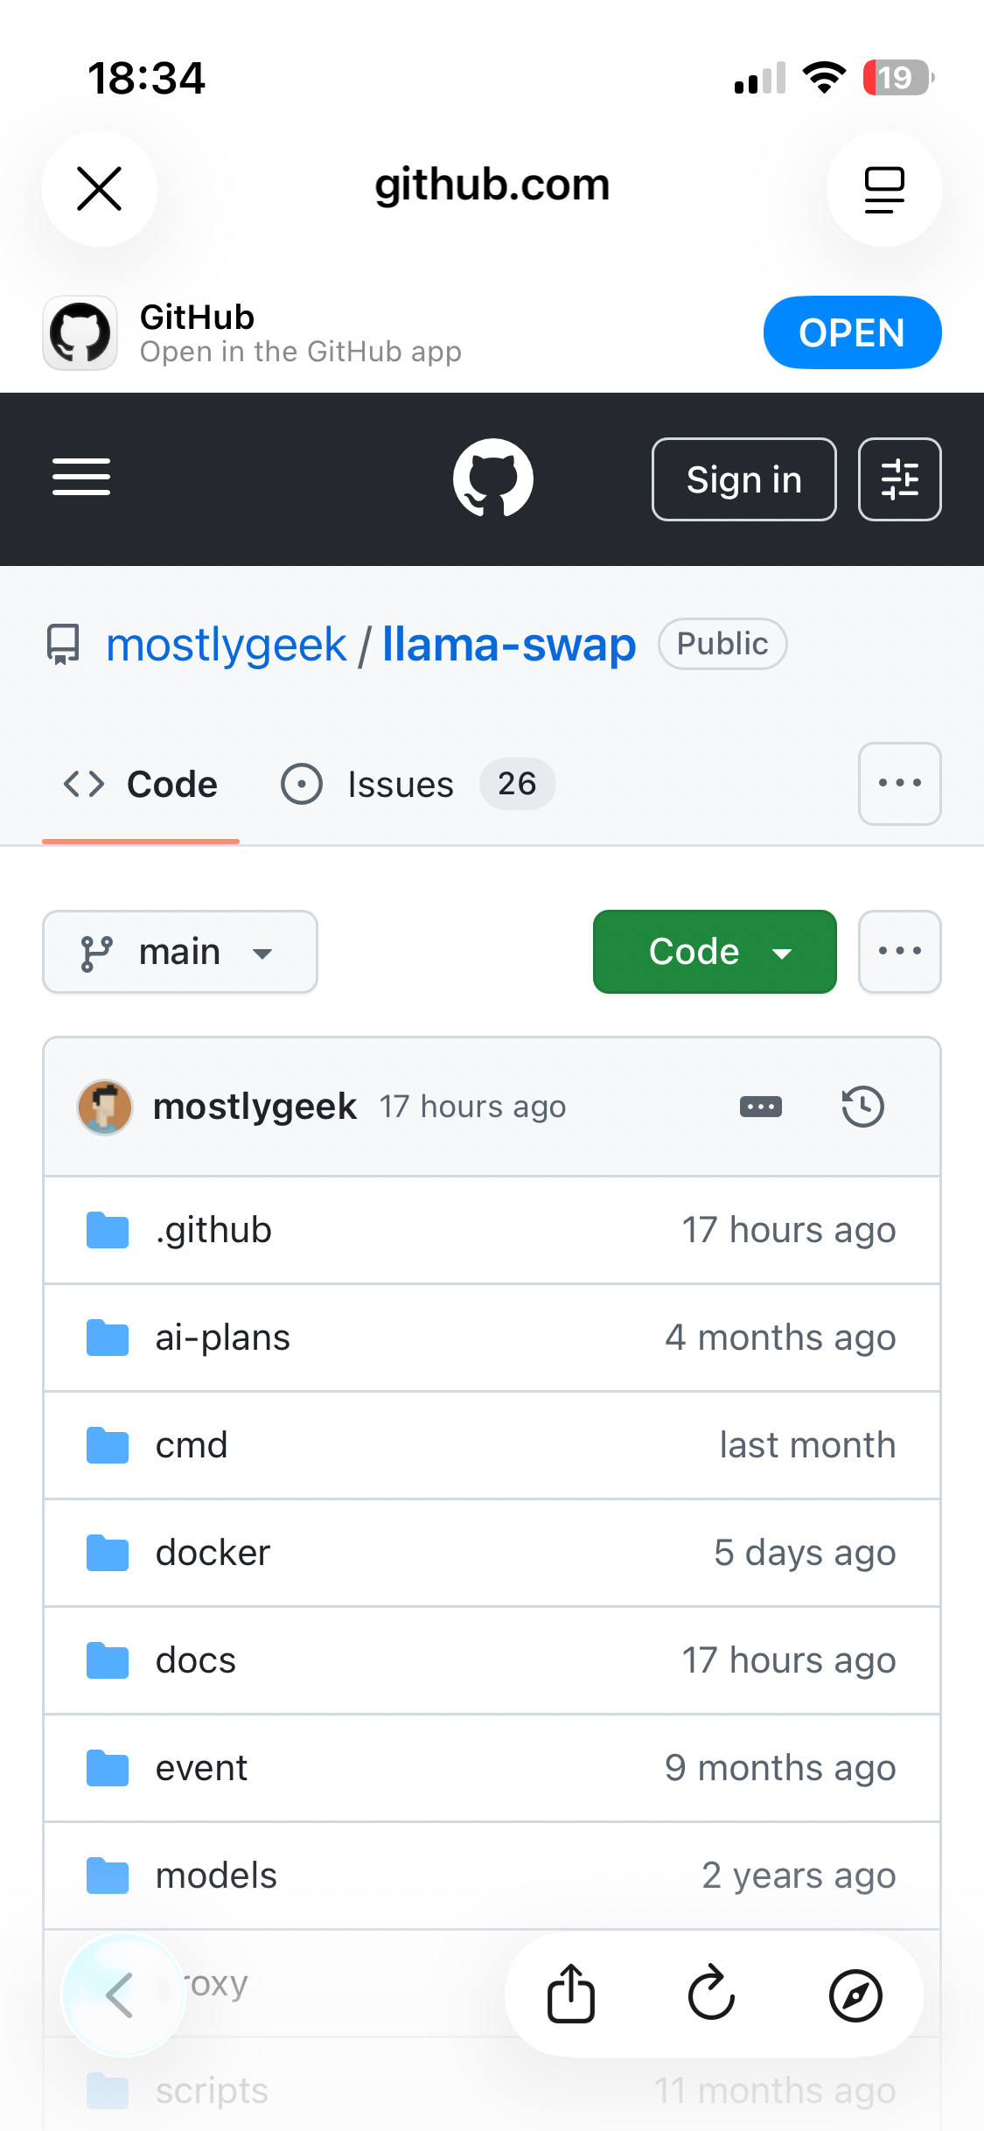
Task: Open the llama-swap repository link
Action: click(509, 646)
